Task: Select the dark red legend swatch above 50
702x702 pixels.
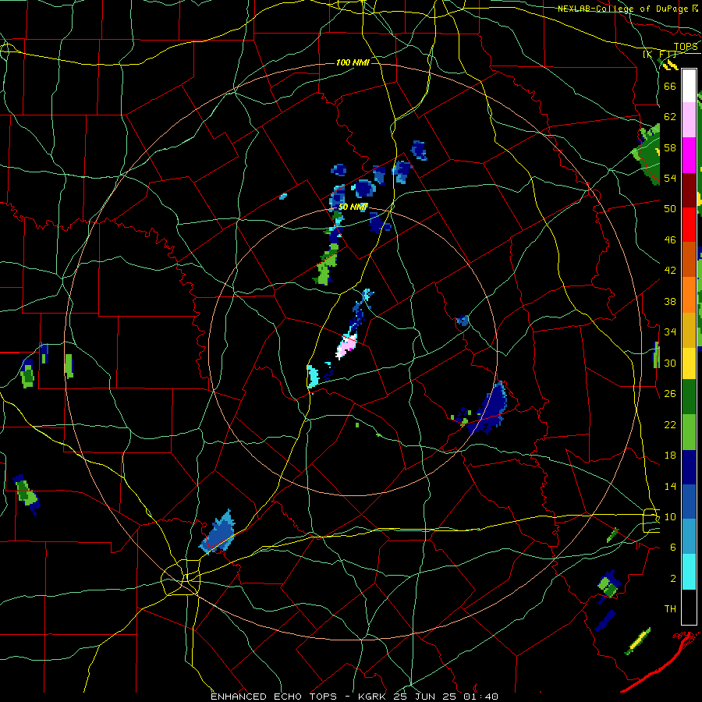Action: [689, 190]
